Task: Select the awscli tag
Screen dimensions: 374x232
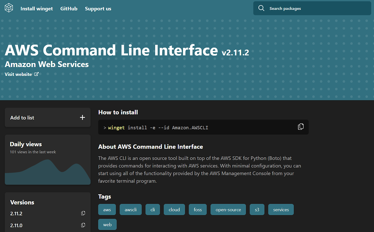Action: [x=131, y=210]
